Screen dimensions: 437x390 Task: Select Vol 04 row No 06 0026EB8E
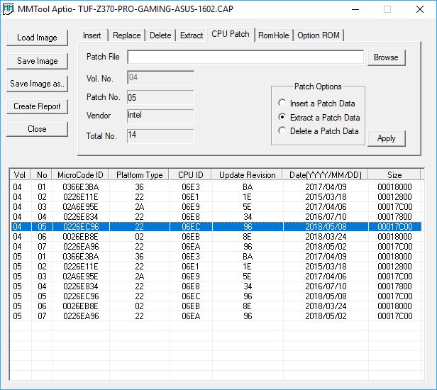tap(216, 237)
